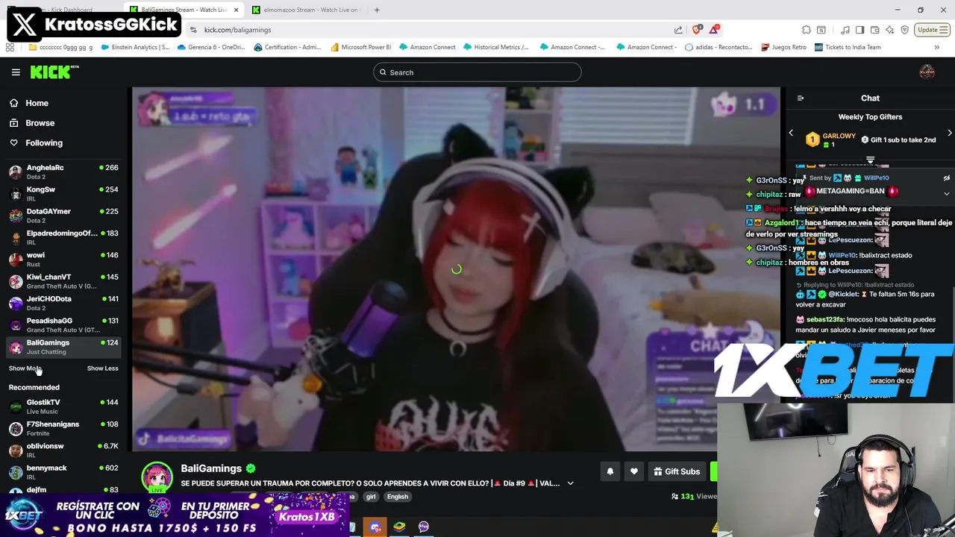Image resolution: width=955 pixels, height=537 pixels.
Task: Open Microsoft Power BI bookmark
Action: [x=360, y=47]
